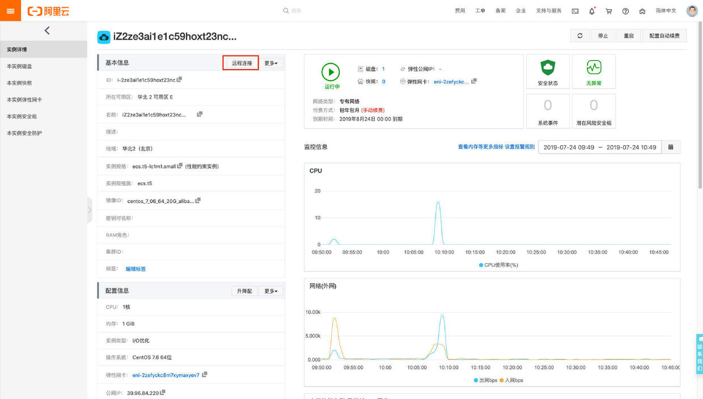Click the cloud instance icon by title

104,37
